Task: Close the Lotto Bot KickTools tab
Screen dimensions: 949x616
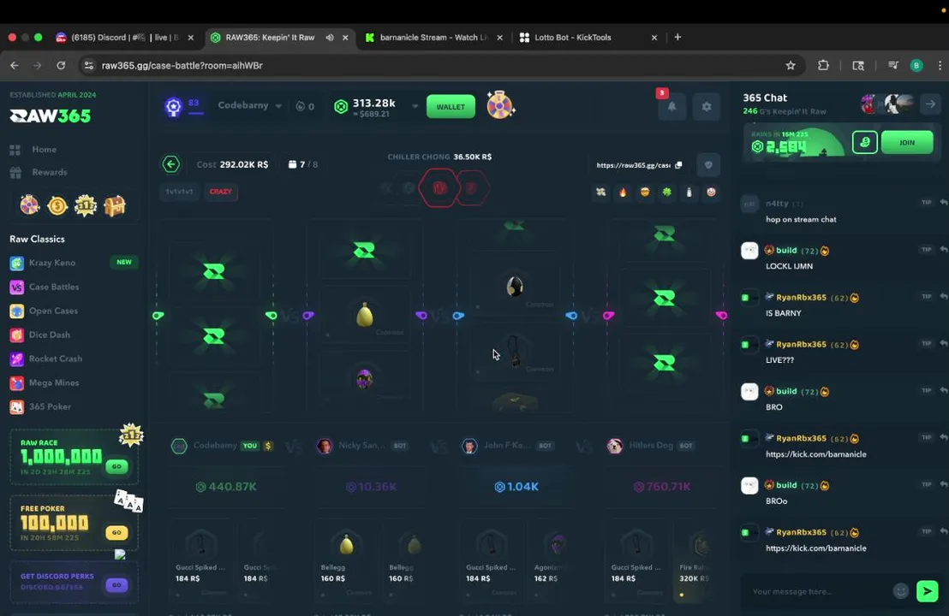Action: coord(654,38)
